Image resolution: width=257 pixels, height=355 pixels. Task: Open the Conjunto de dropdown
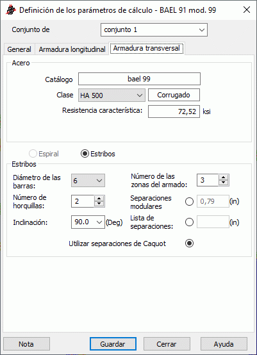click(154, 29)
